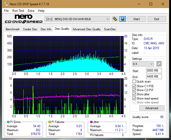Click PI Errors maximum 302
Screen dimensions: 171x140
click(38, 130)
